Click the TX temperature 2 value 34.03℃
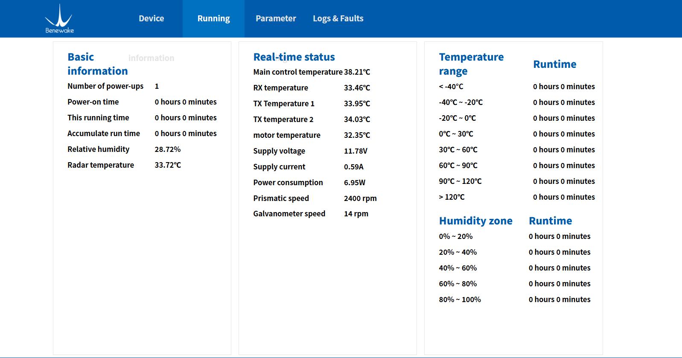 pyautogui.click(x=357, y=119)
